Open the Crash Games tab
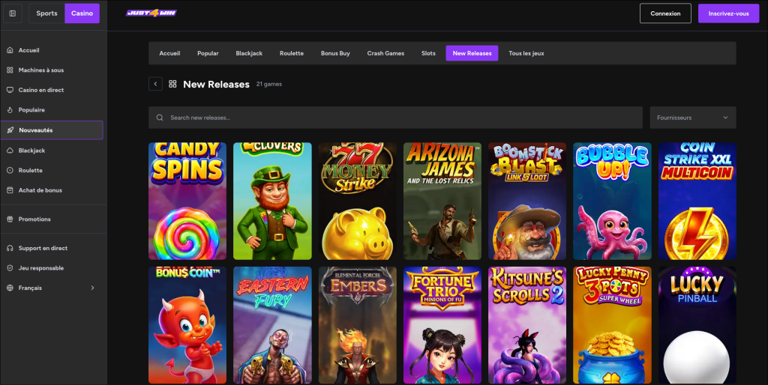Viewport: 768px width, 385px height. (x=385, y=53)
